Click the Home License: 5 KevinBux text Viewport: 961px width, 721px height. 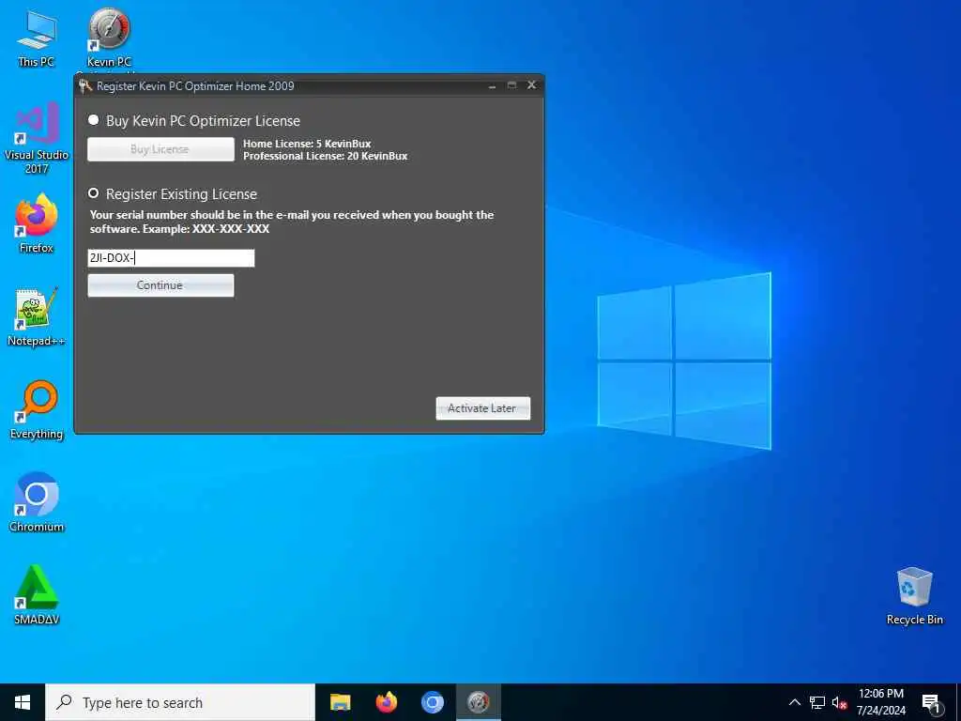click(307, 144)
